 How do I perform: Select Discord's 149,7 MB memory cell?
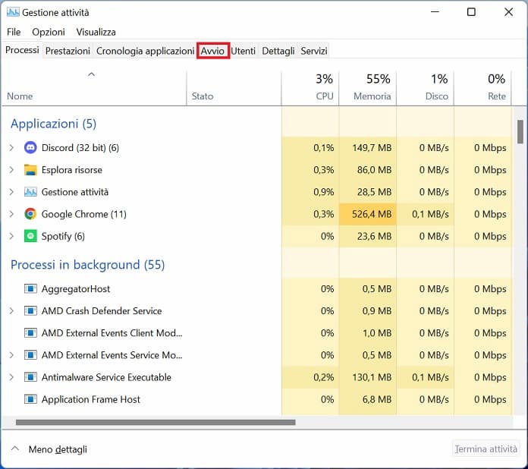coord(368,147)
